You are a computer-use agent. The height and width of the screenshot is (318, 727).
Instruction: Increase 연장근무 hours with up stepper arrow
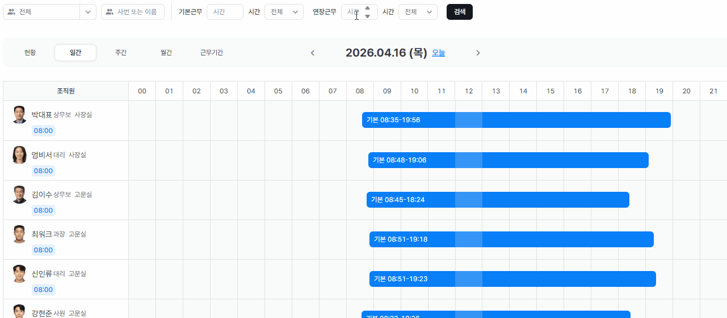(368, 8)
